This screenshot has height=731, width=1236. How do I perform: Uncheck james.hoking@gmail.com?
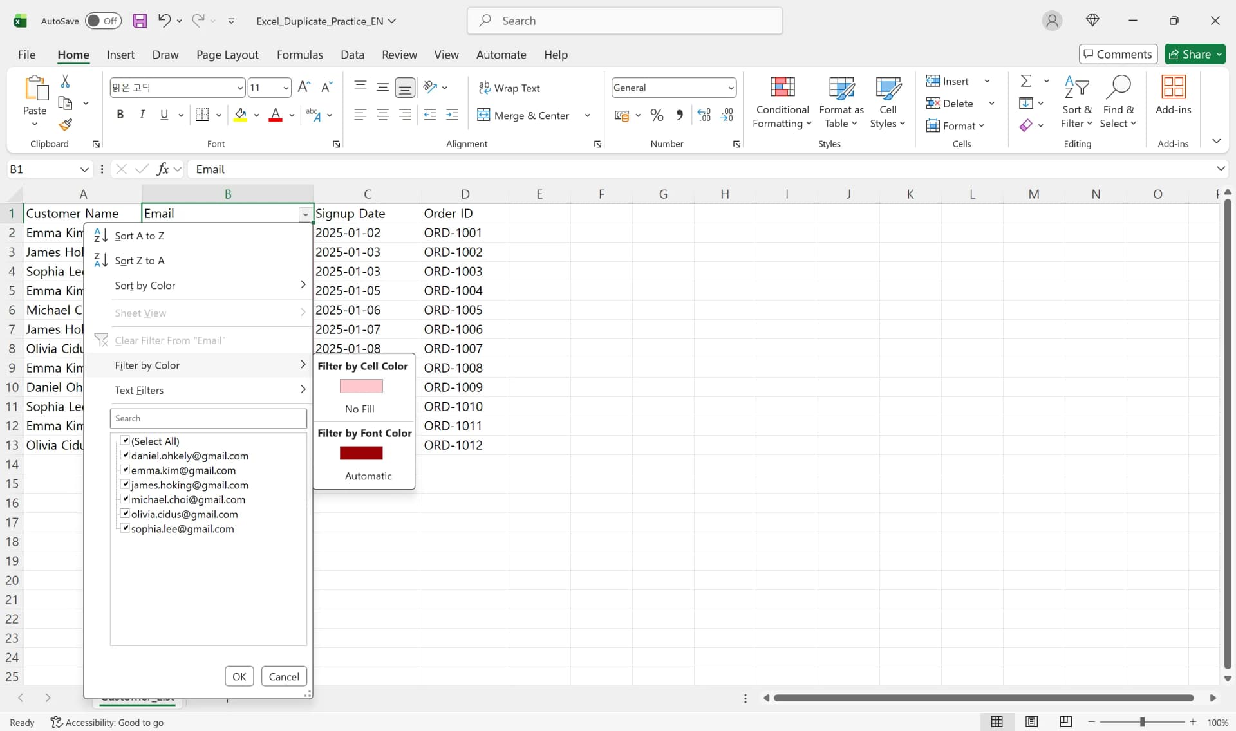(x=125, y=485)
